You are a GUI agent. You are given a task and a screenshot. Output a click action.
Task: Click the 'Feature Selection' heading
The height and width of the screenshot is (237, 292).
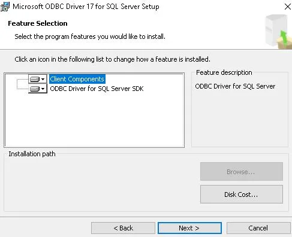click(x=38, y=23)
